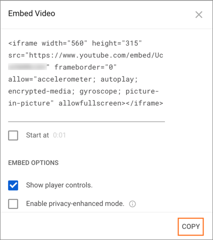The height and width of the screenshot is (240, 213).
Task: Close the Embed Video dialog
Action: [199, 14]
